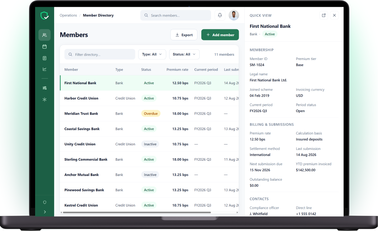378x231 pixels.
Task: Select the Anchor Mutual Bank row
Action: tap(149, 175)
